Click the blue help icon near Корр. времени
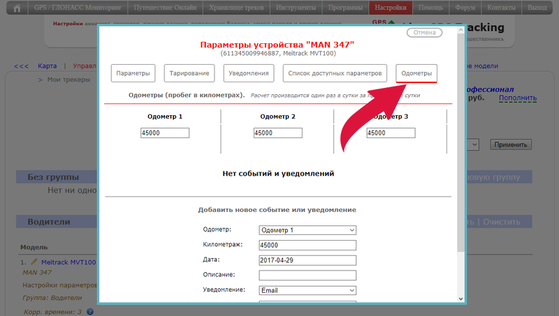Viewport: 559px width, 316px height. 90,311
